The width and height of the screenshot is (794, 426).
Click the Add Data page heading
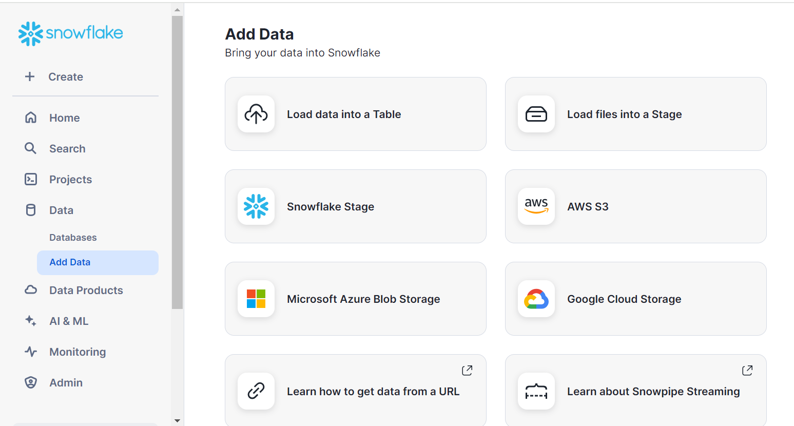tap(260, 34)
